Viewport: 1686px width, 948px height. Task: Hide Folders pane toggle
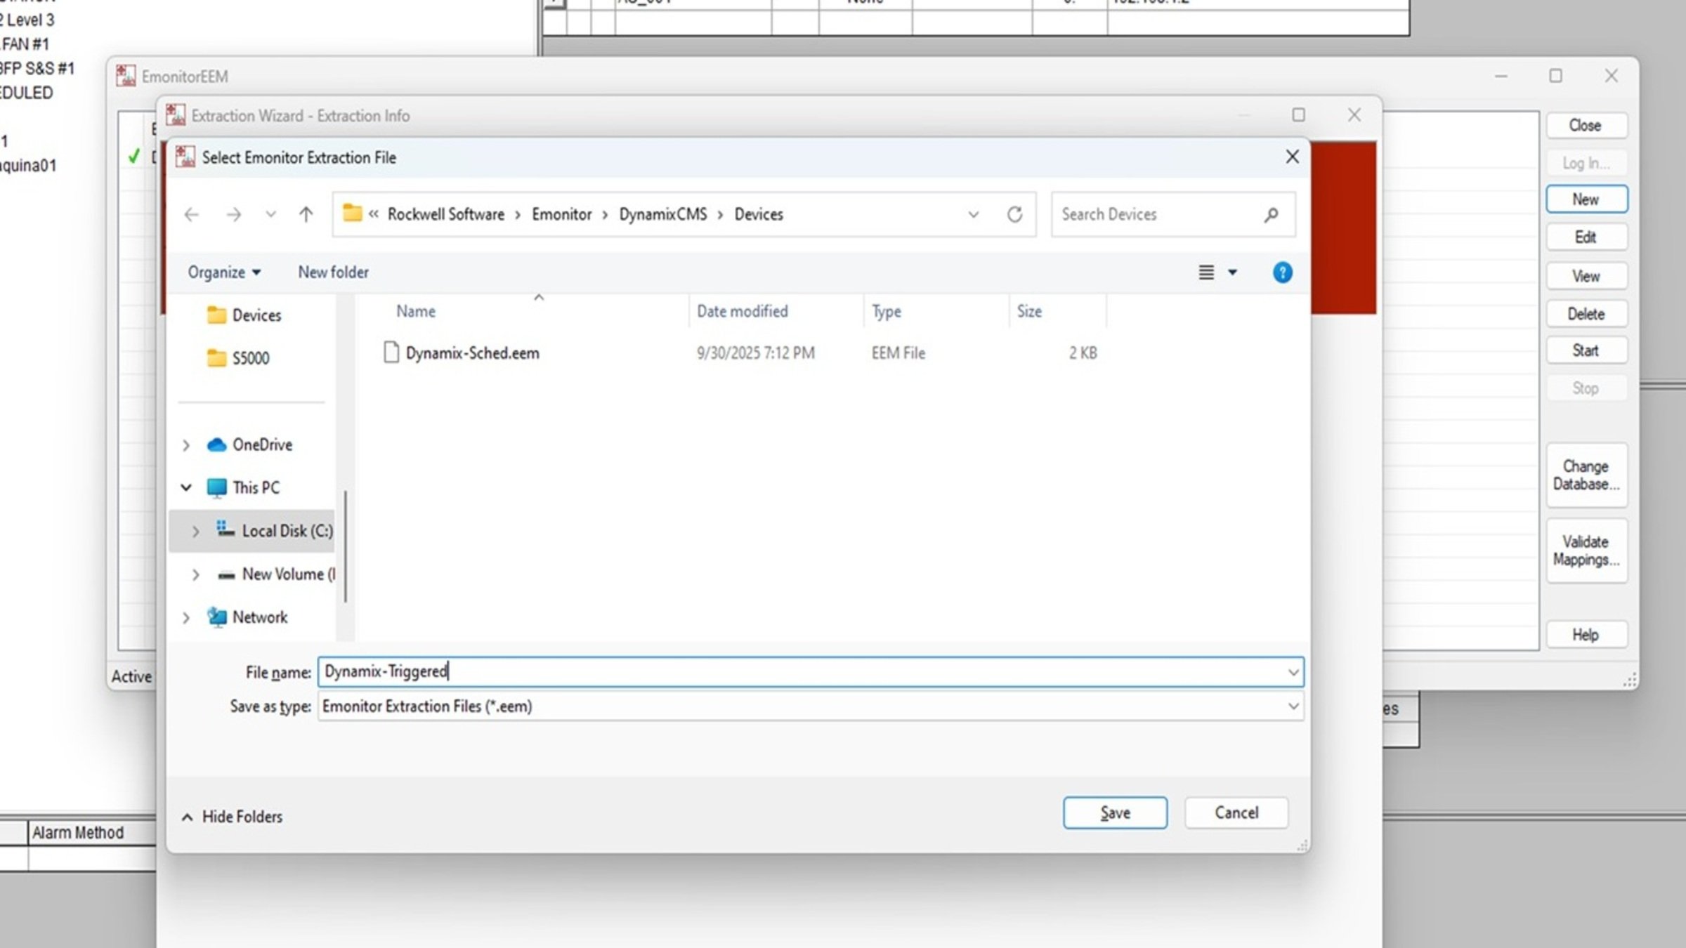click(x=232, y=817)
